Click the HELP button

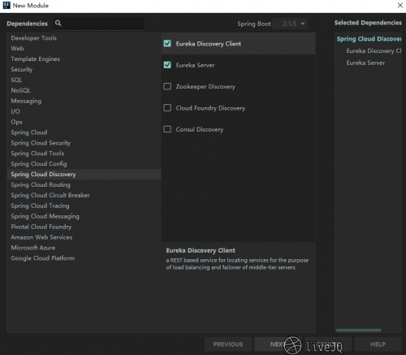click(x=378, y=344)
